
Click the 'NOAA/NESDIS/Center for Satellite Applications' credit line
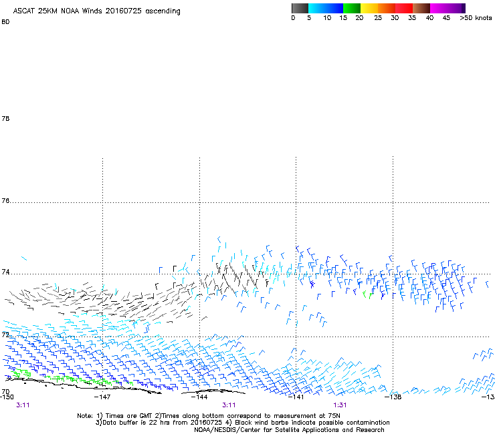[x=289, y=430]
